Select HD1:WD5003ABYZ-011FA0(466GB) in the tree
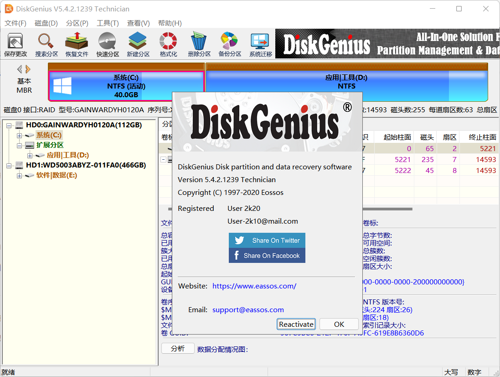The height and width of the screenshot is (377, 500). (86, 165)
